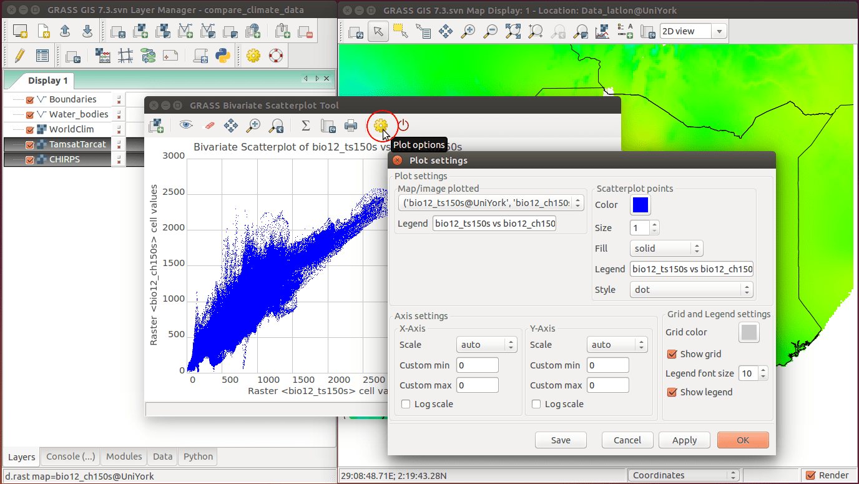The image size is (859, 484).
Task: Enable Log scale for the X-Axis
Action: [x=406, y=404]
